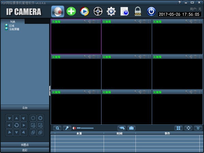The image size is (204, 153).
Task: Toggle the speaker mute icon
Action: [74, 128]
